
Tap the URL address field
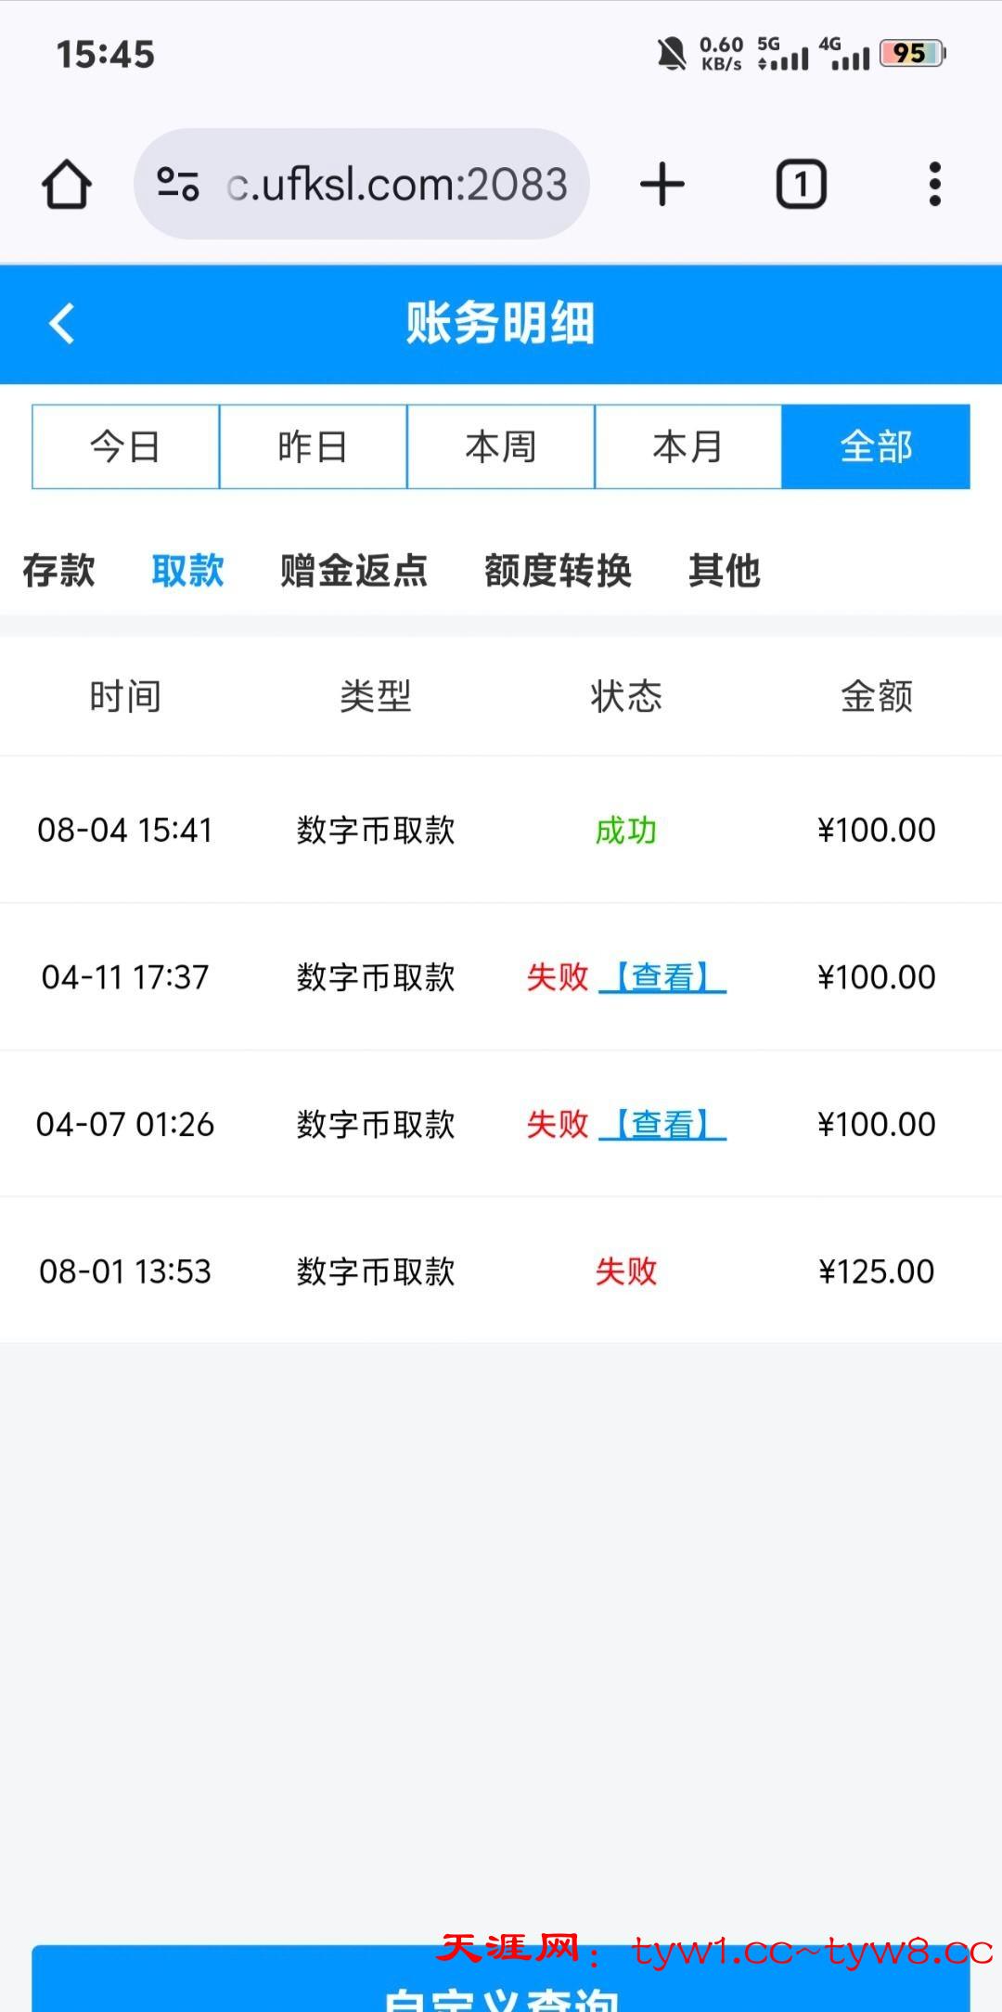[396, 184]
